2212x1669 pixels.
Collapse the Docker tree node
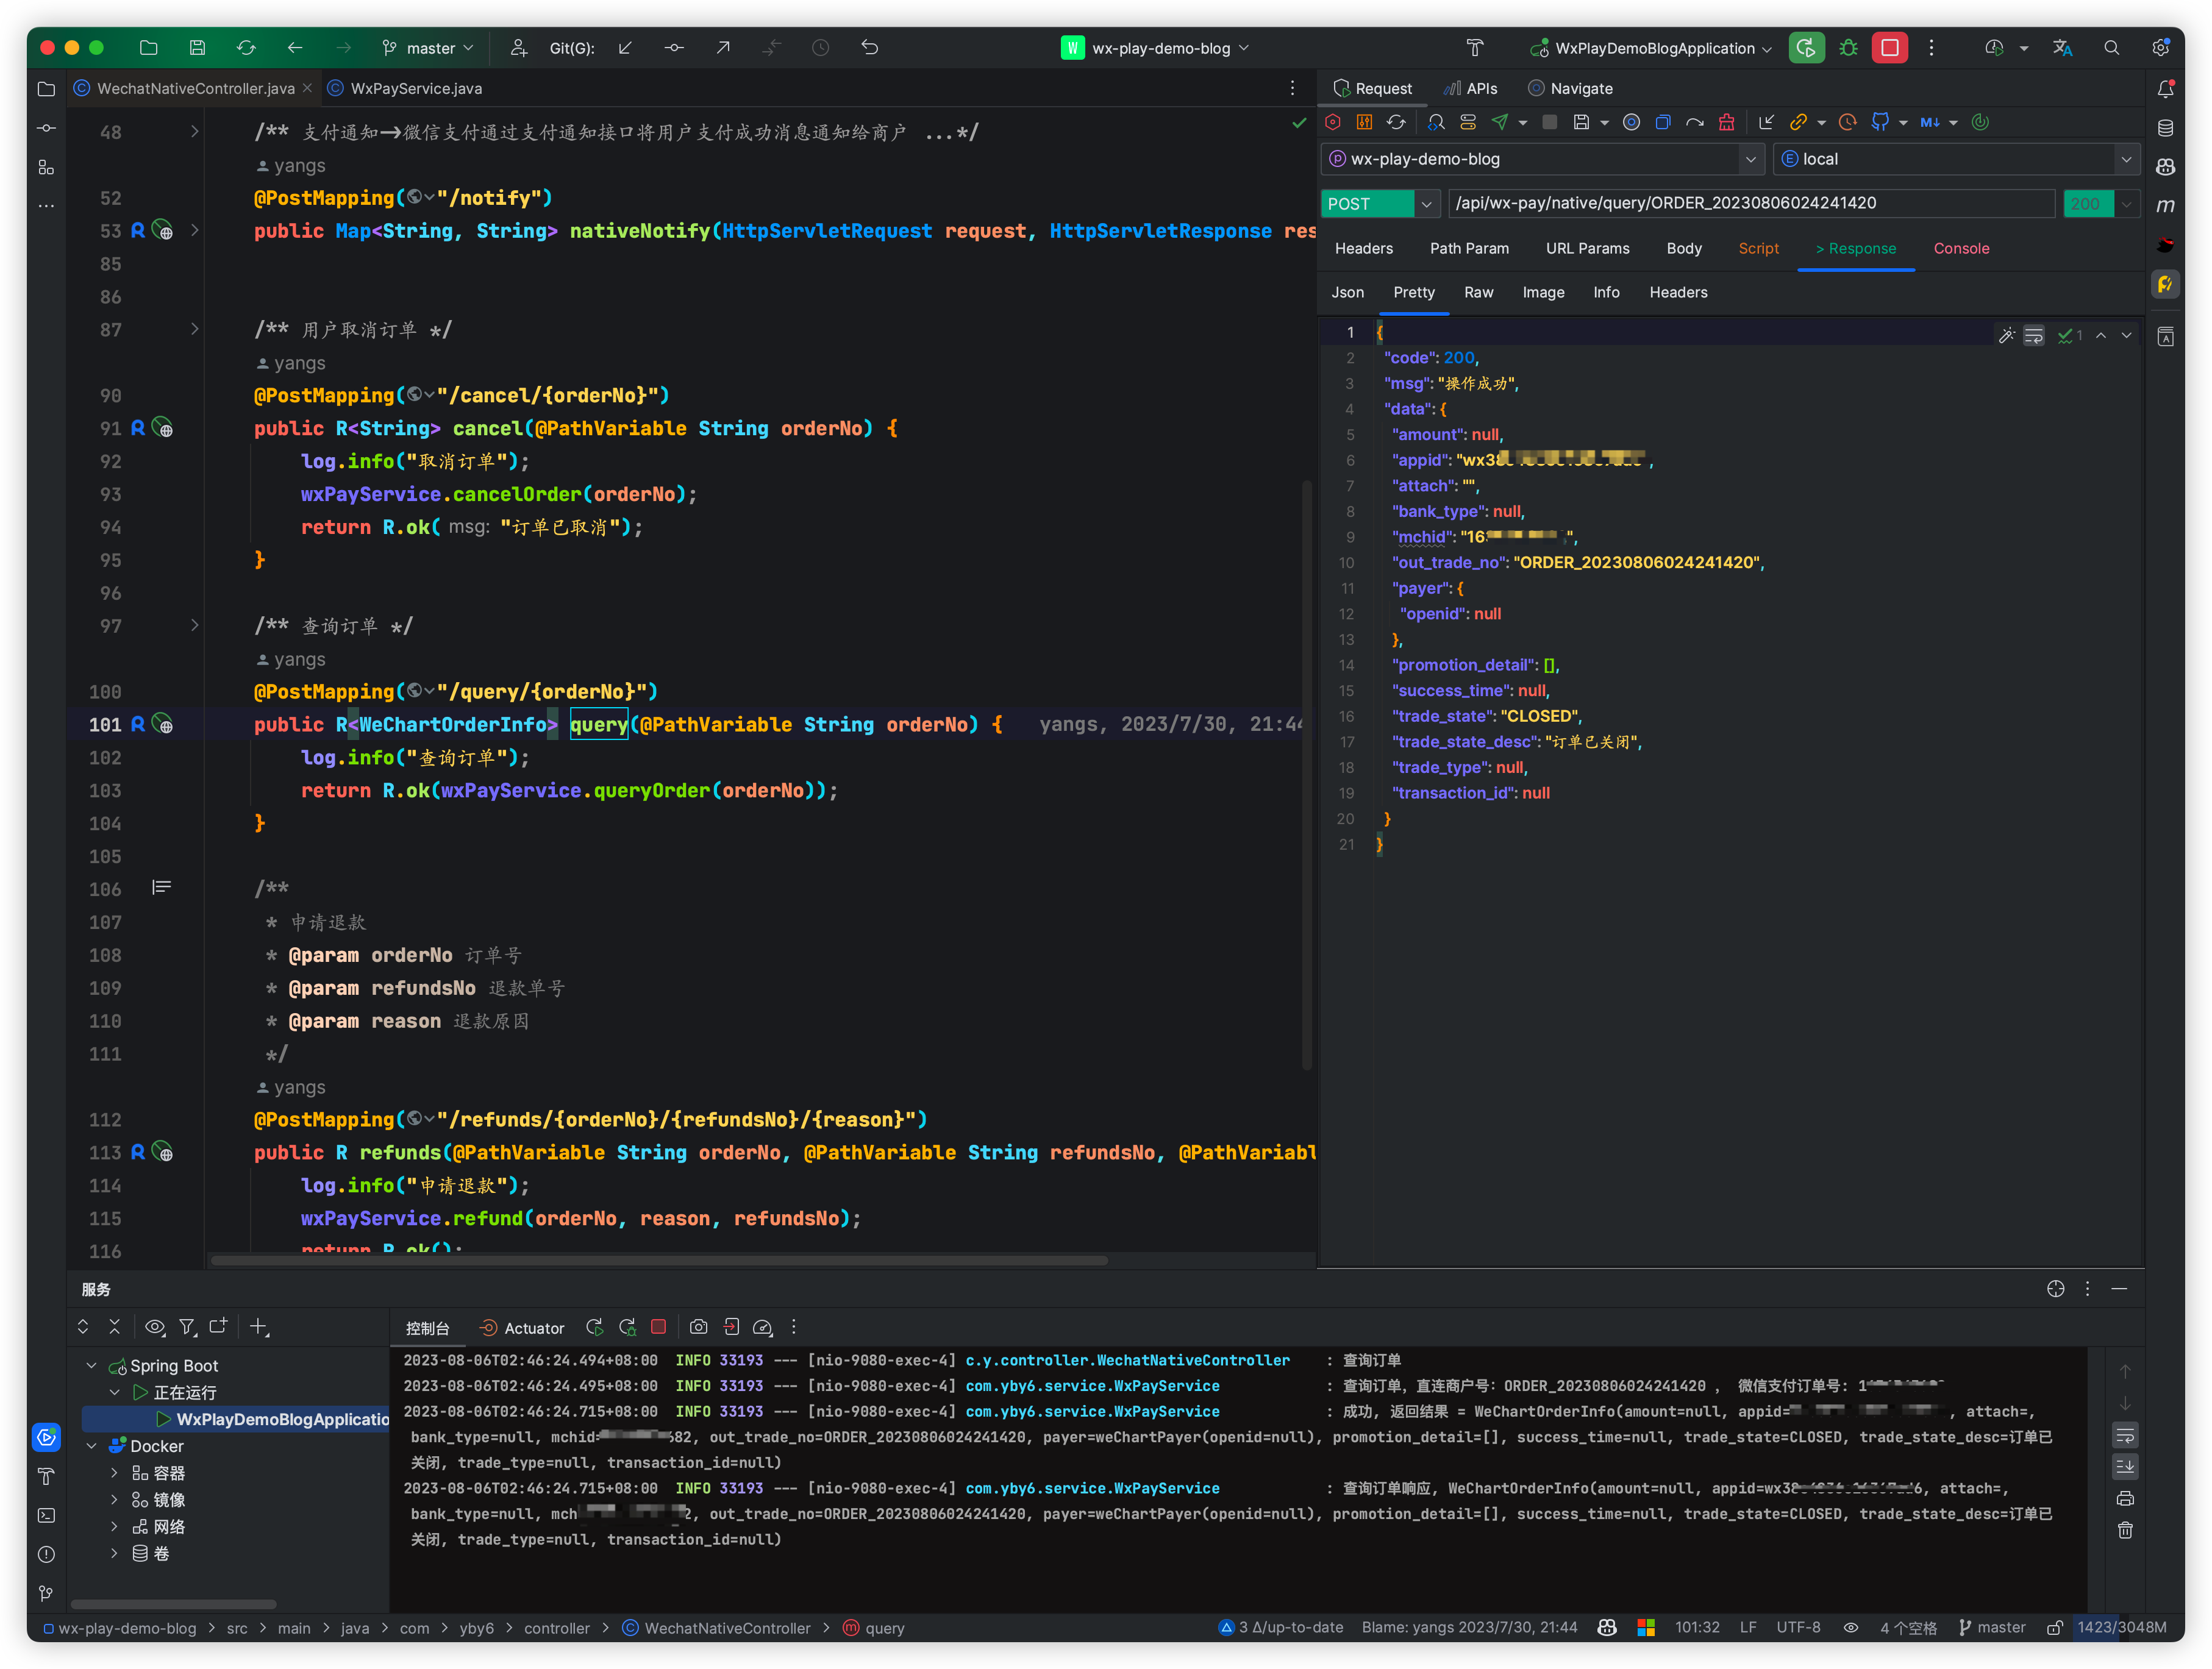click(x=92, y=1446)
